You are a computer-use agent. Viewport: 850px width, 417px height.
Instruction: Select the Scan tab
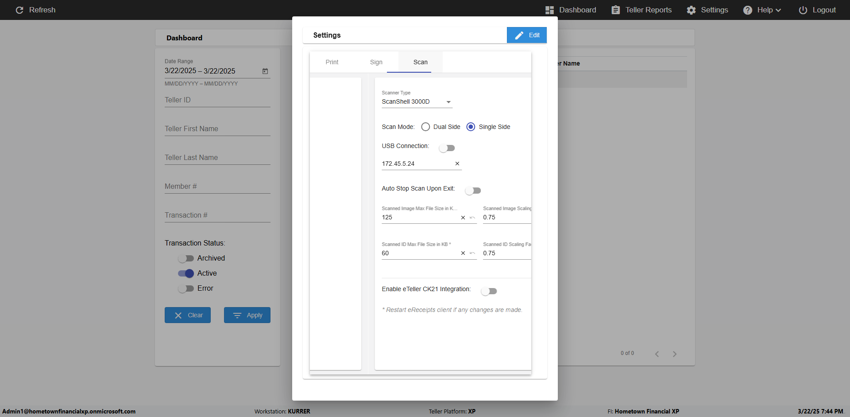click(421, 62)
